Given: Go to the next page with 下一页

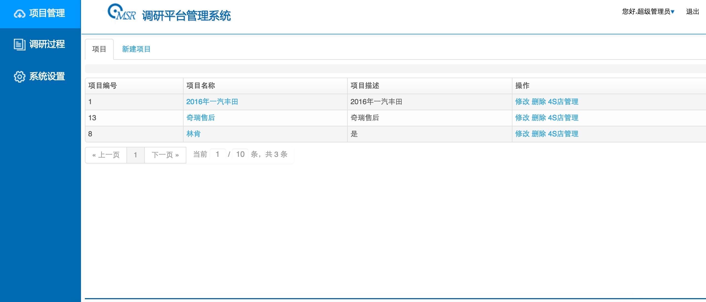Looking at the screenshot, I should (165, 155).
